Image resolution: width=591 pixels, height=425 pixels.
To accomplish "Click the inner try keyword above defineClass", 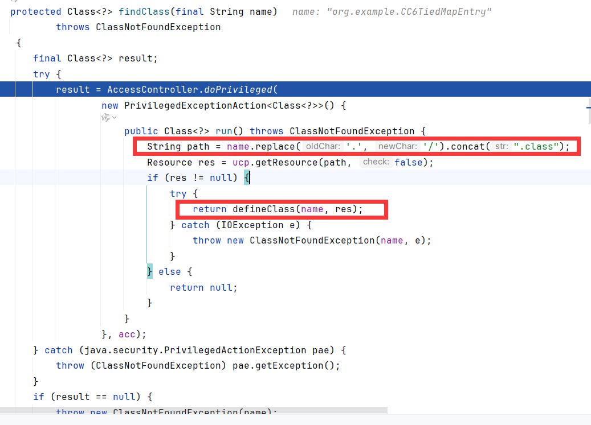I will (178, 193).
